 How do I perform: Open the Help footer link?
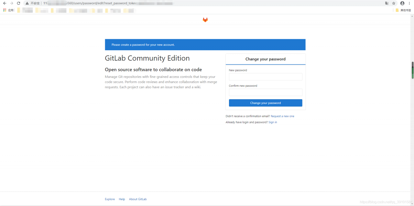pos(122,199)
